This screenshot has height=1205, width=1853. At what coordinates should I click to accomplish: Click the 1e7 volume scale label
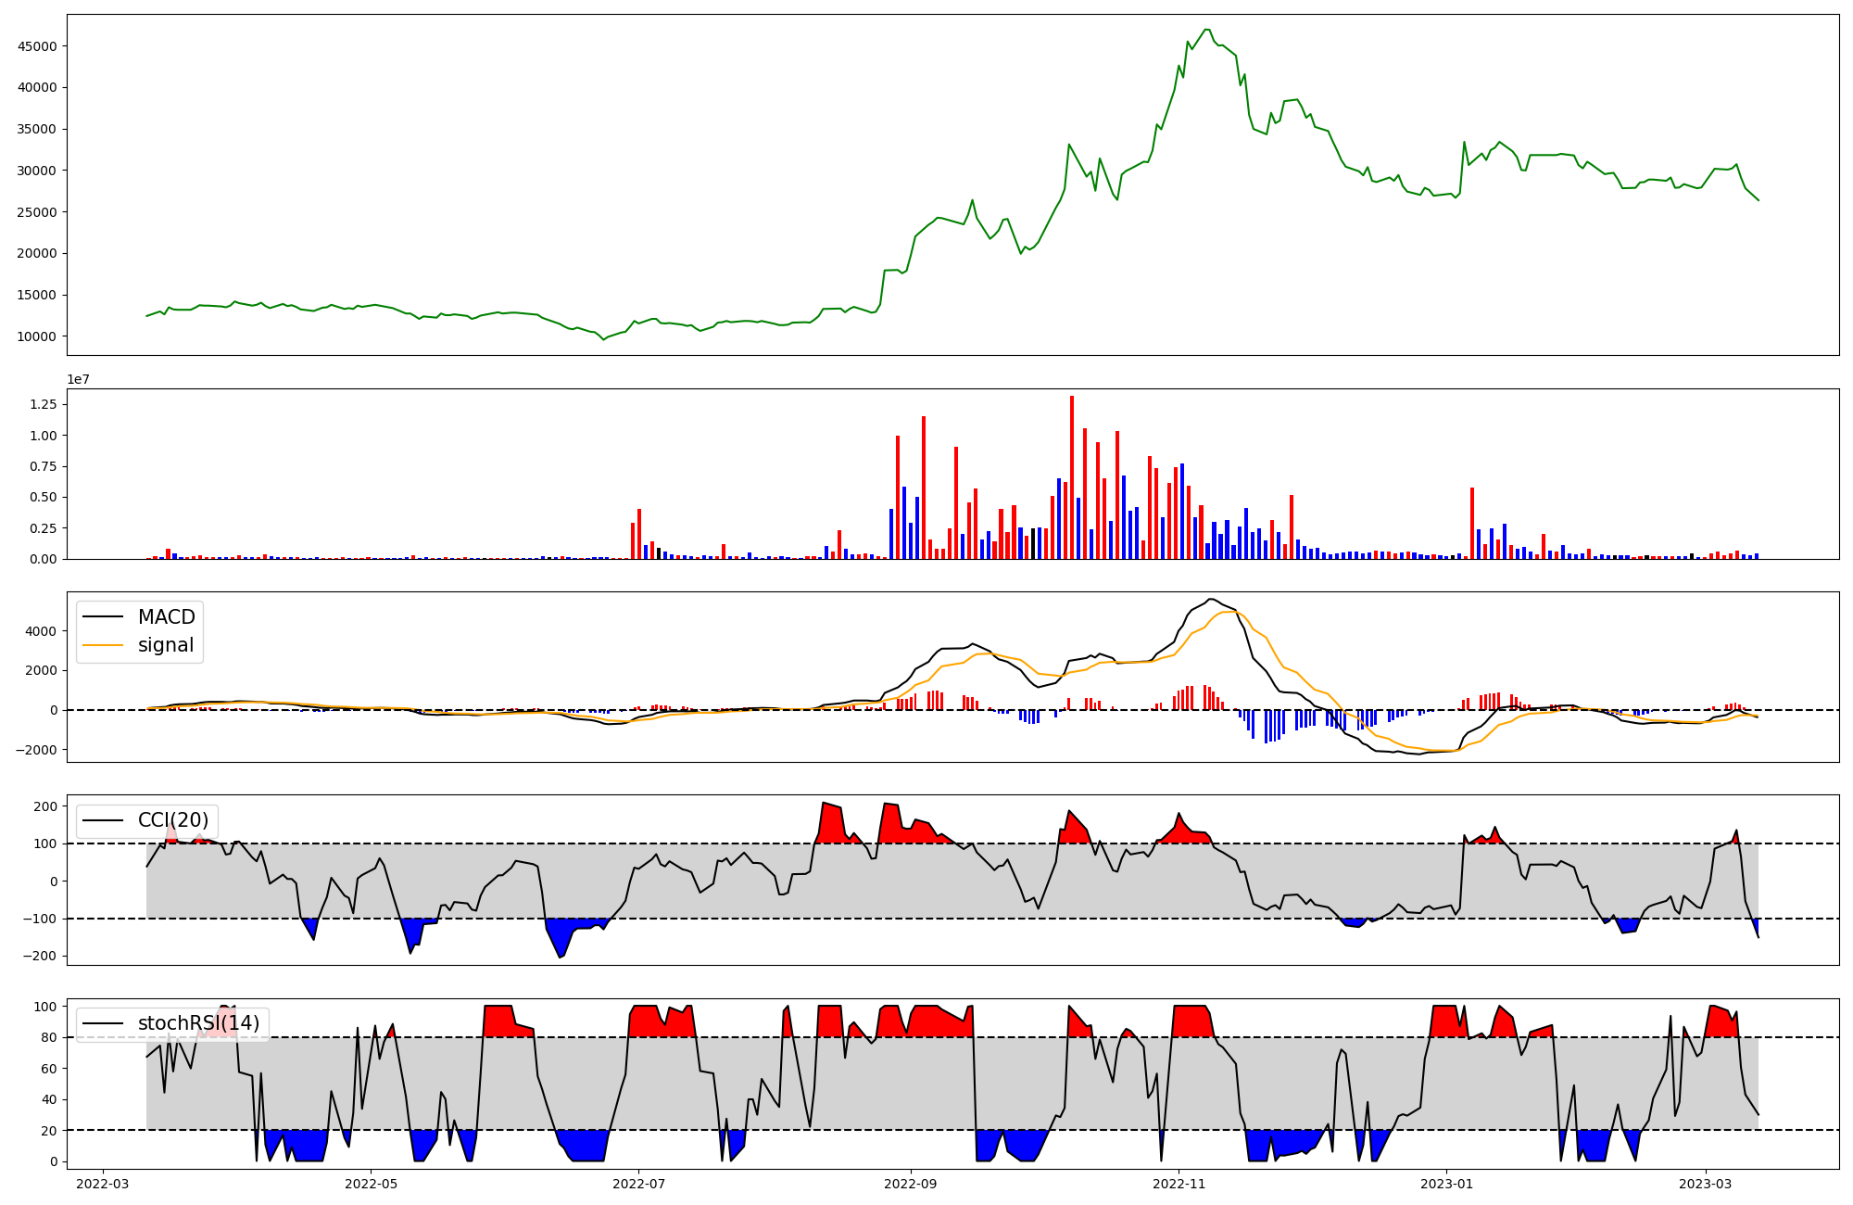click(x=78, y=379)
